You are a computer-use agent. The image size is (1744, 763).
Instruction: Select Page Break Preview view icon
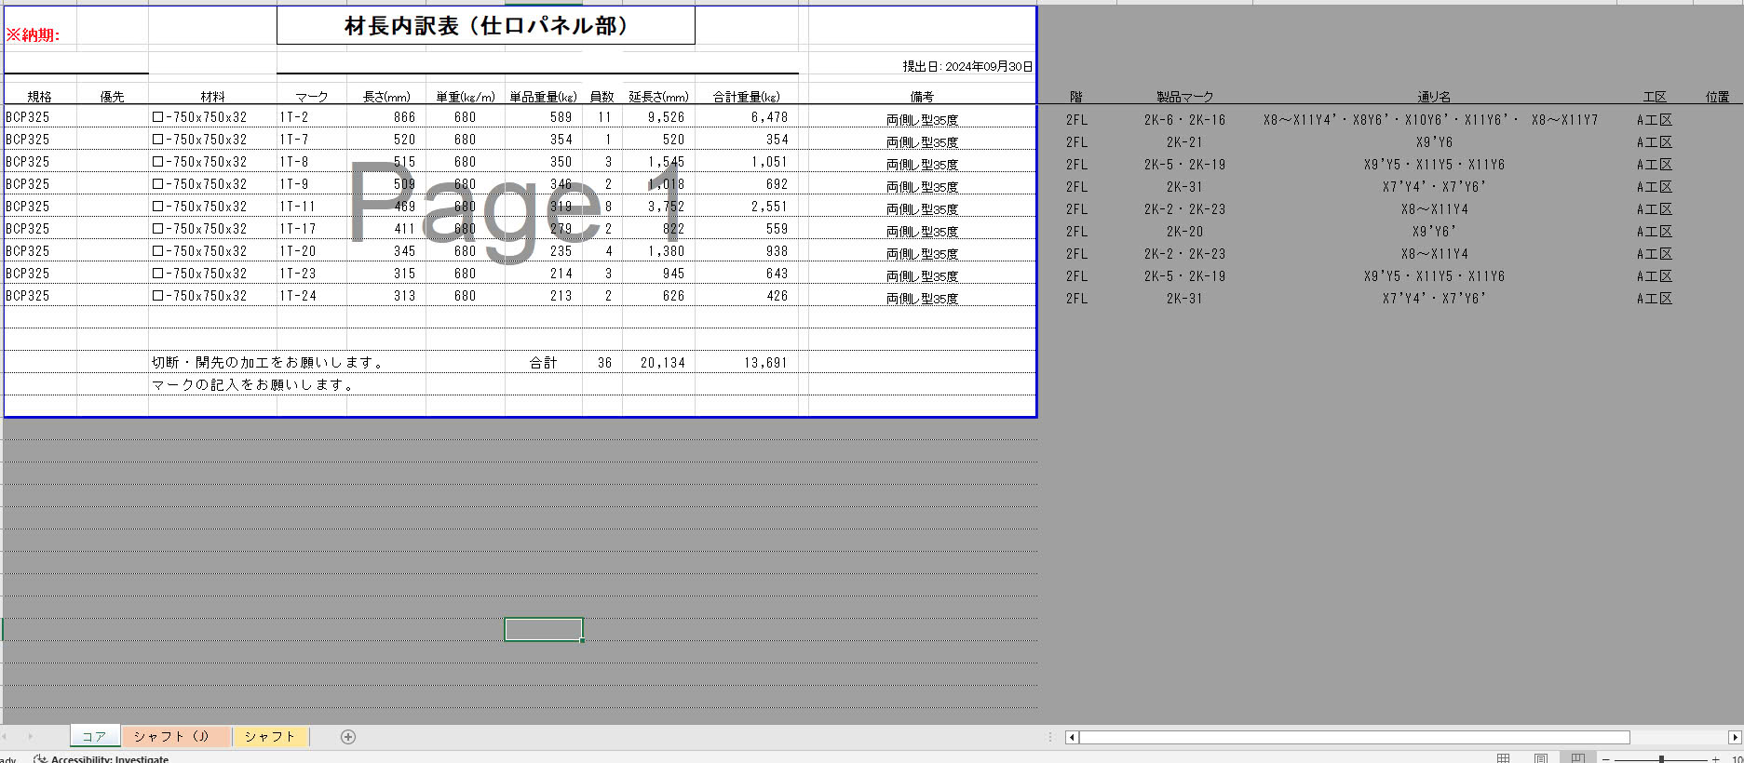pyautogui.click(x=1577, y=758)
